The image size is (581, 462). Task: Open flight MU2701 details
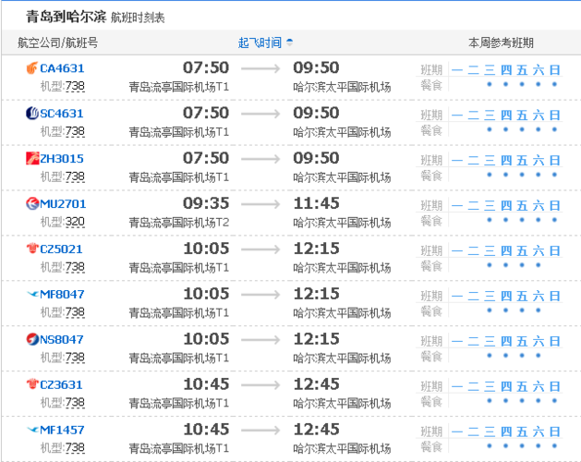tap(63, 204)
